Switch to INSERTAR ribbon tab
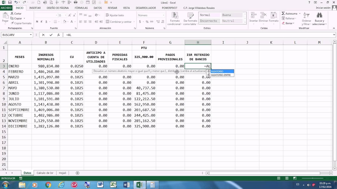This screenshot has height=189, width=337. click(x=35, y=8)
